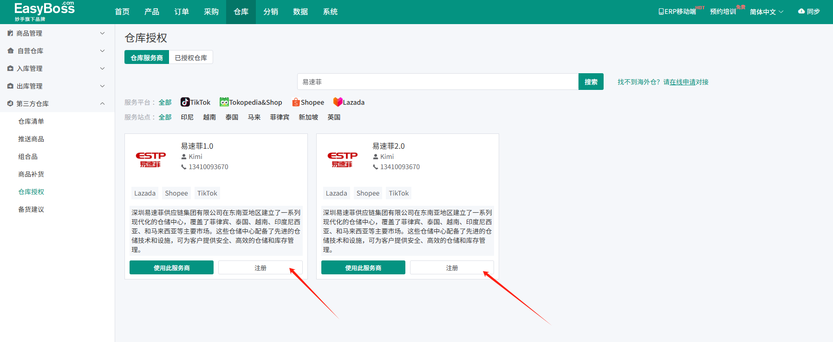The image size is (833, 342).
Task: Click the 第三方仓库 sidebar icon
Action: (x=10, y=104)
